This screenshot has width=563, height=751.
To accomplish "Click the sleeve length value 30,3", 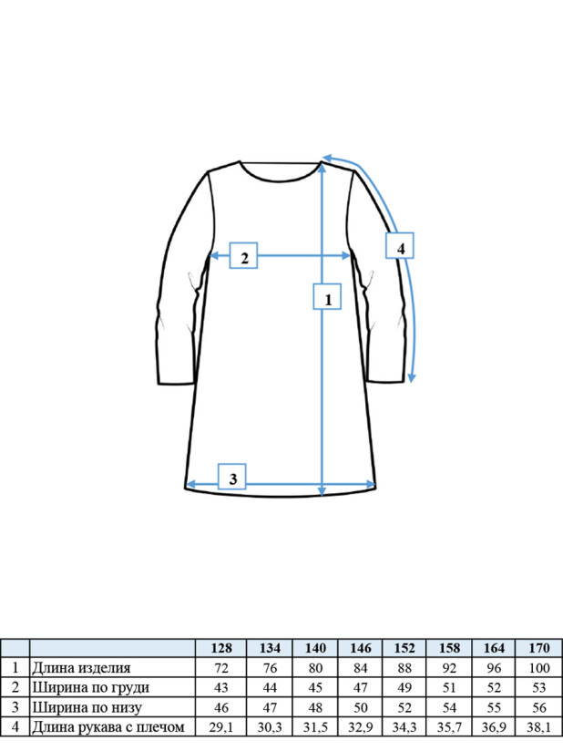I will (x=270, y=727).
